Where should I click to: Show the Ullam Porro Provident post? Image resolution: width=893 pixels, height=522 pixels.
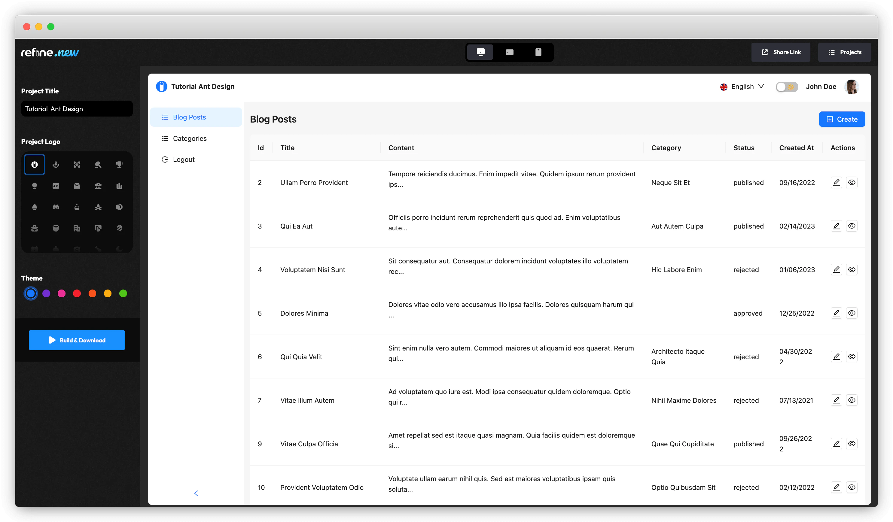852,182
